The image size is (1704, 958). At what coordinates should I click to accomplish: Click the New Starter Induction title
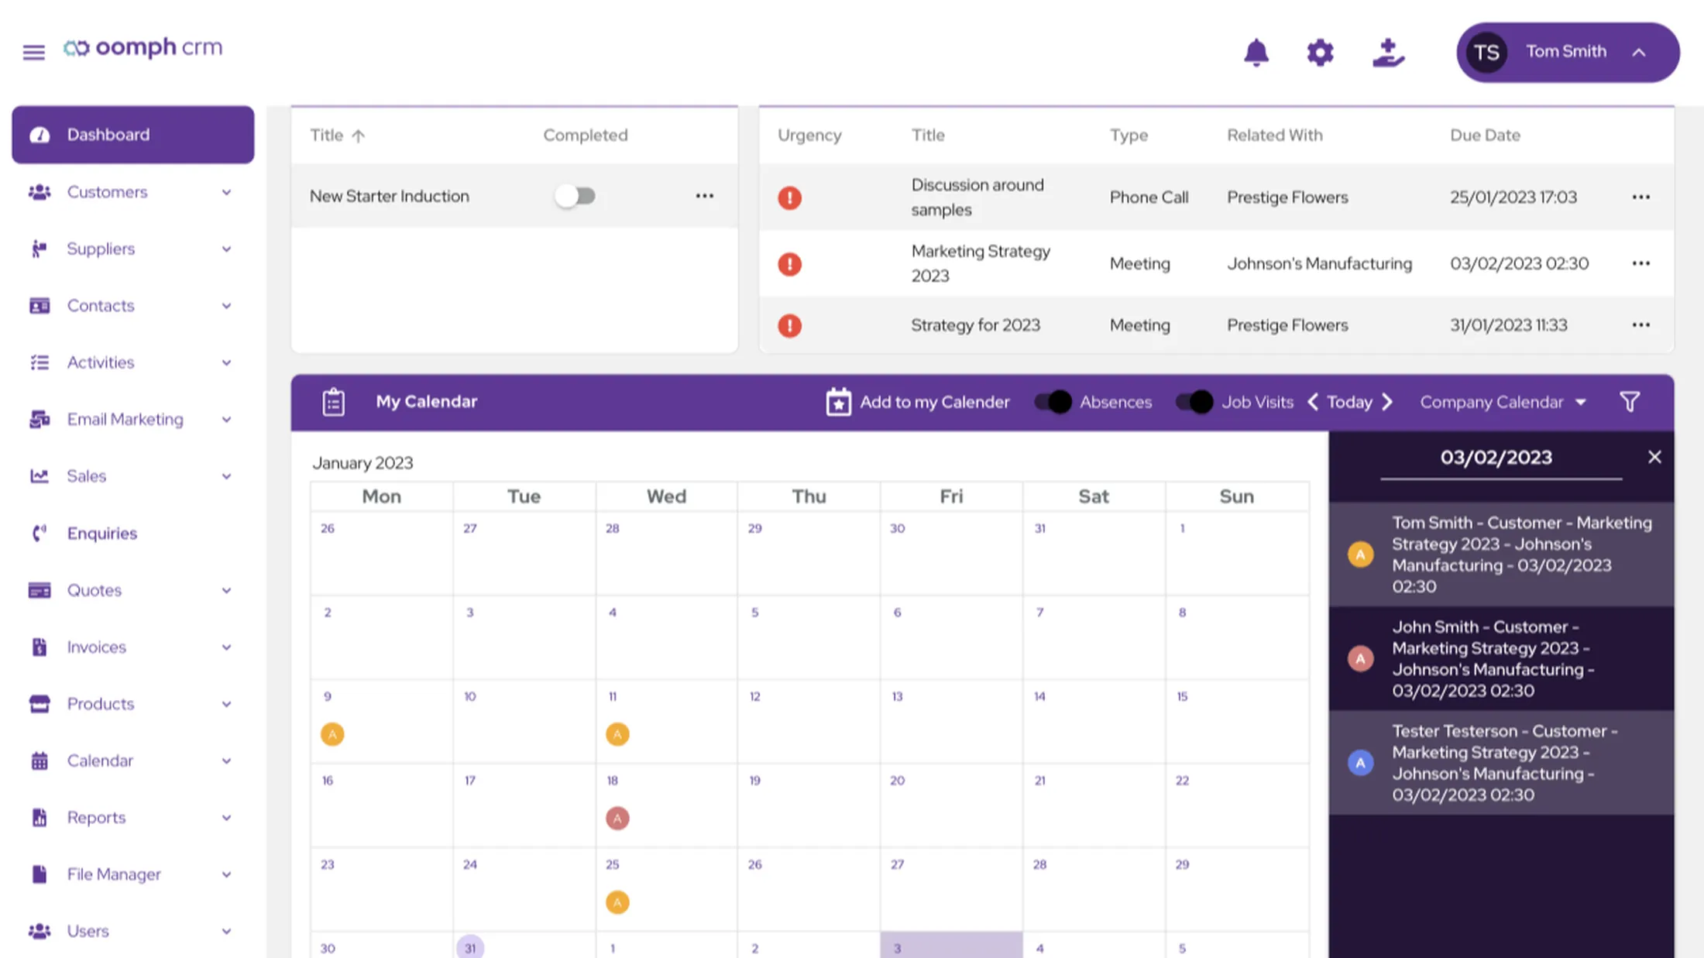tap(390, 197)
